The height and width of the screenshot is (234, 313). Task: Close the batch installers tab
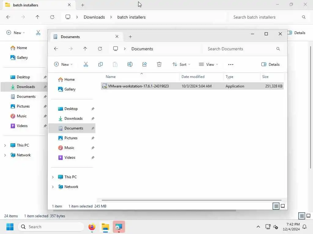pyautogui.click(x=69, y=5)
